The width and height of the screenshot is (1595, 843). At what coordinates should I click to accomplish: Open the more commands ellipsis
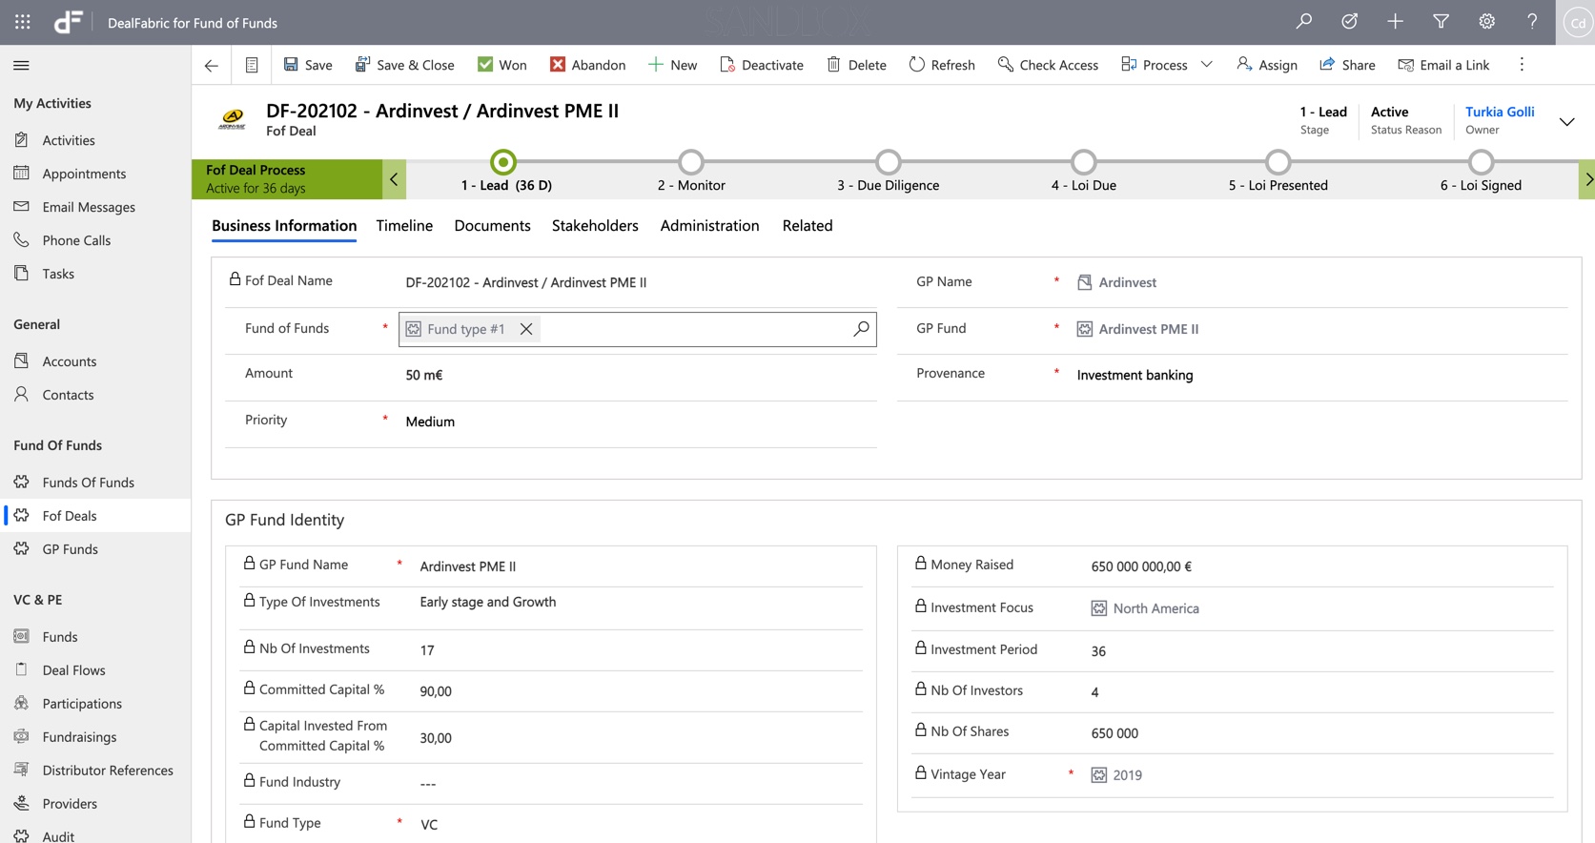1522,65
